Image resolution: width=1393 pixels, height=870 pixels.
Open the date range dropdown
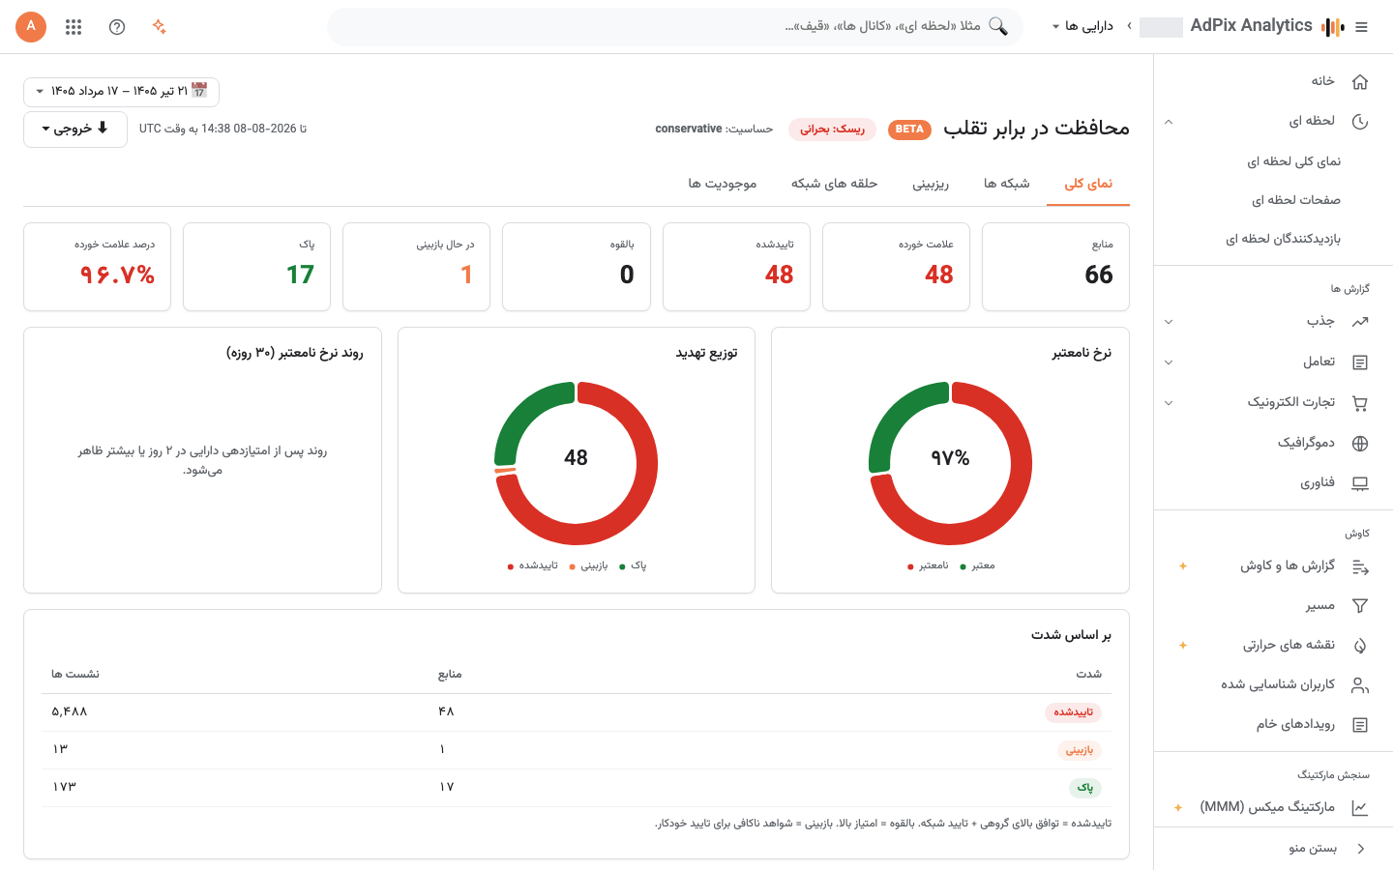pos(122,92)
